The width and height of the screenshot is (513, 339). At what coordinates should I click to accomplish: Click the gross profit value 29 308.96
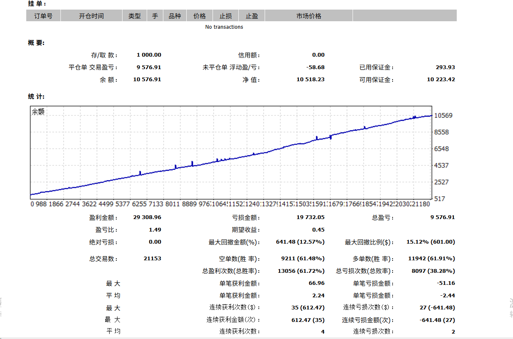pos(147,217)
